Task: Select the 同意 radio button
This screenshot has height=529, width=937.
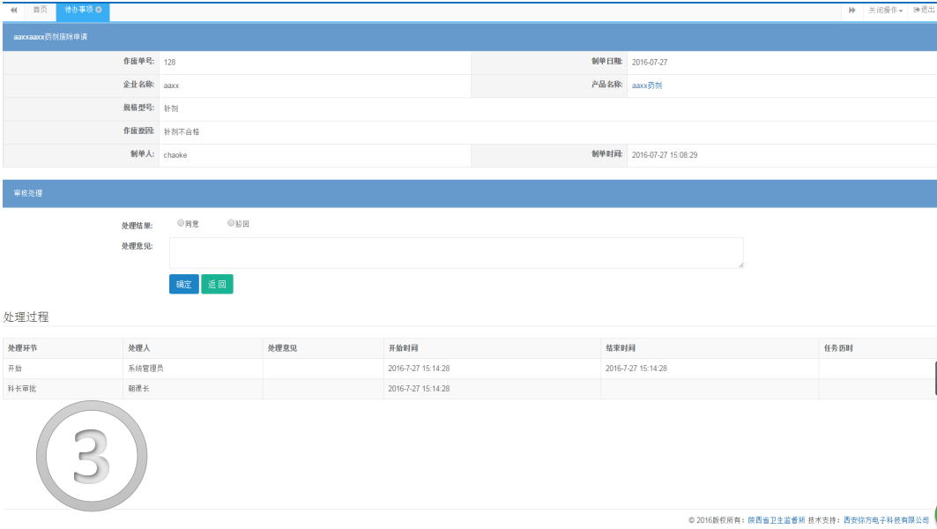Action: (181, 224)
